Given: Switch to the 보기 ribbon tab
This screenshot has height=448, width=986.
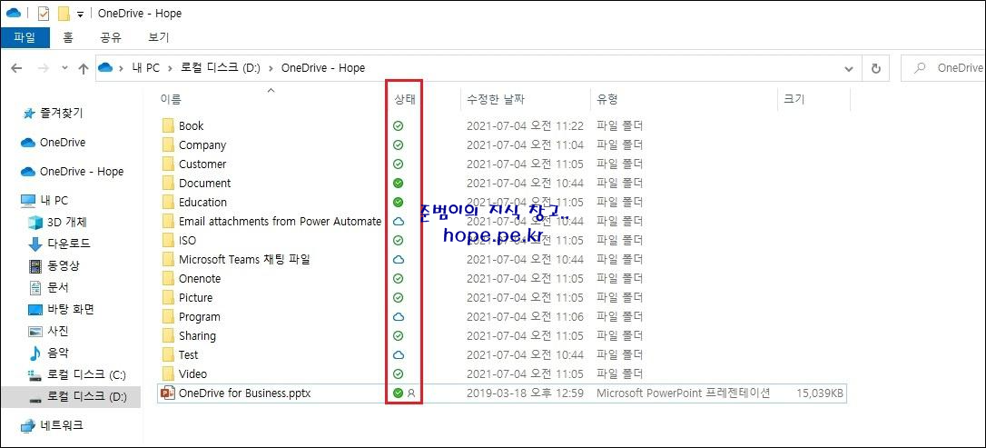Looking at the screenshot, I should [x=159, y=37].
